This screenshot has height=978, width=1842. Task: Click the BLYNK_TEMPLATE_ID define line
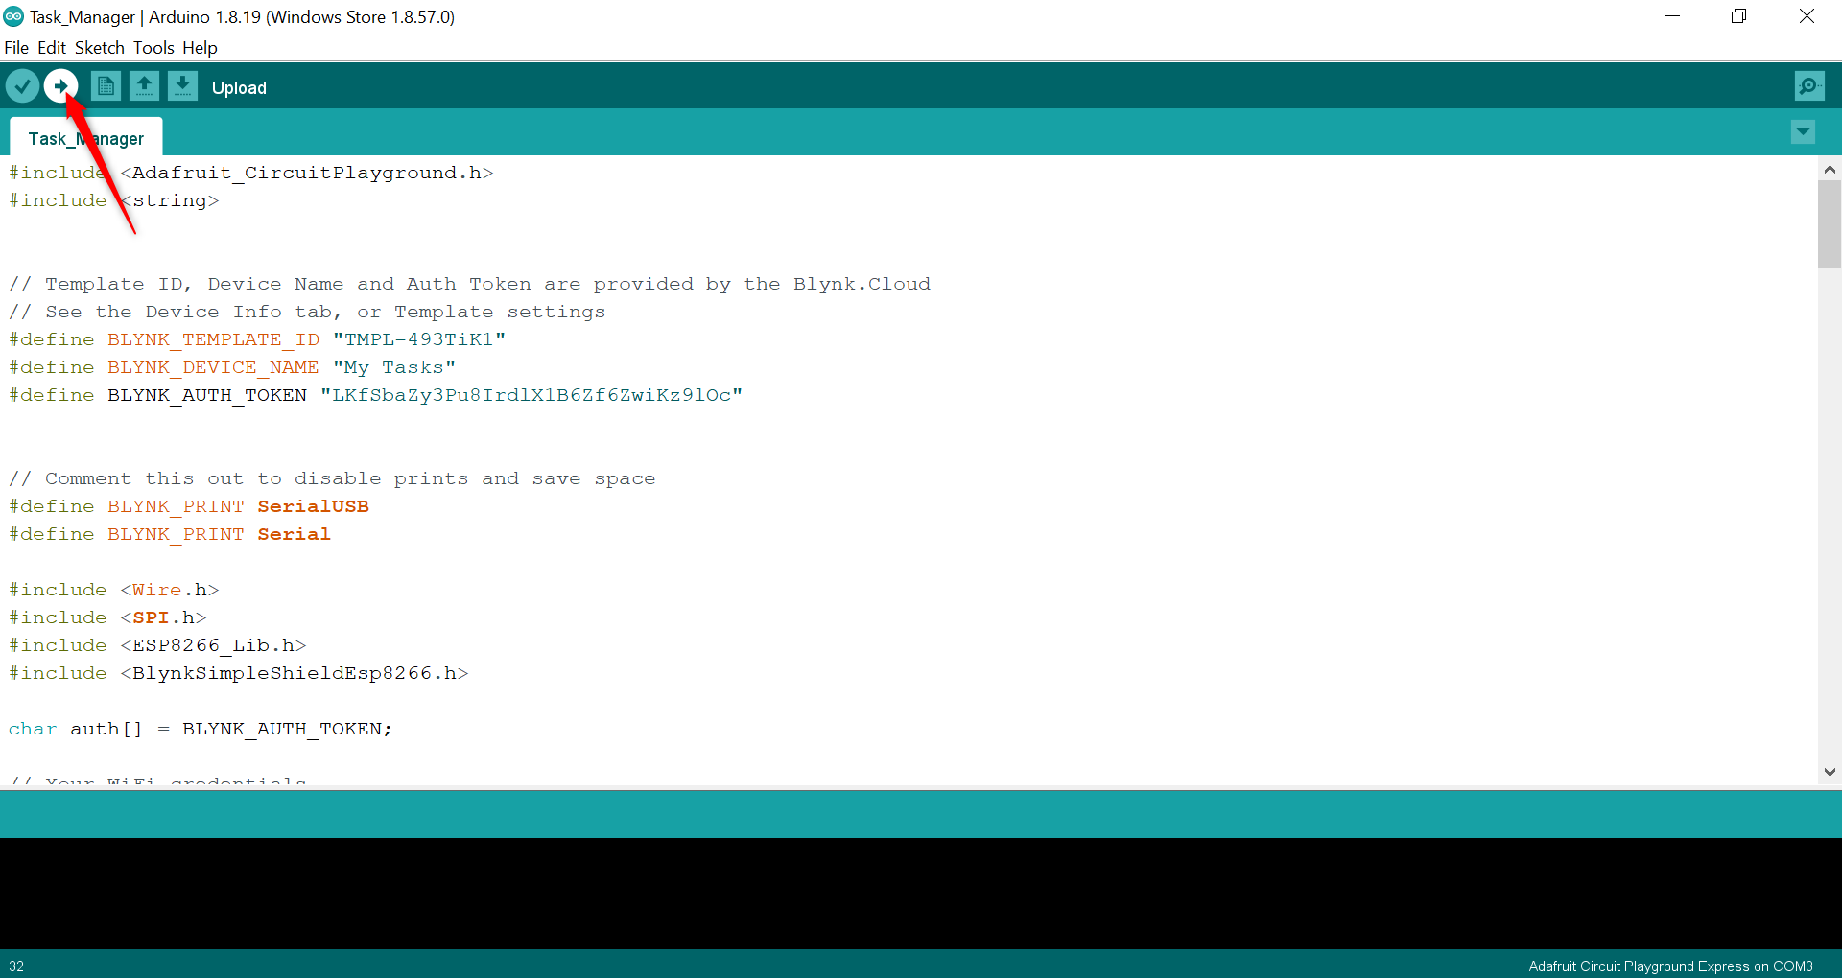click(257, 339)
